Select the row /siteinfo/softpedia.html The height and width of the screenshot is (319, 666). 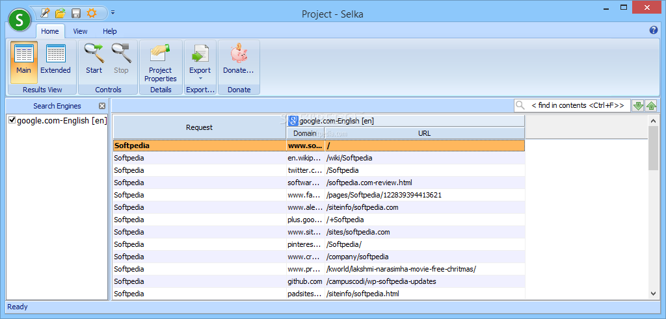click(x=319, y=293)
